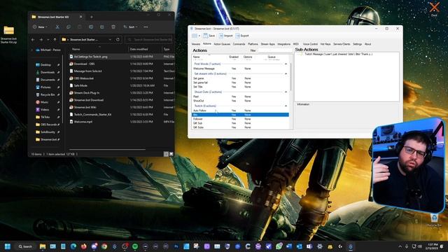Select the Welcome.mp4 file
The image size is (448, 252).
83,122
